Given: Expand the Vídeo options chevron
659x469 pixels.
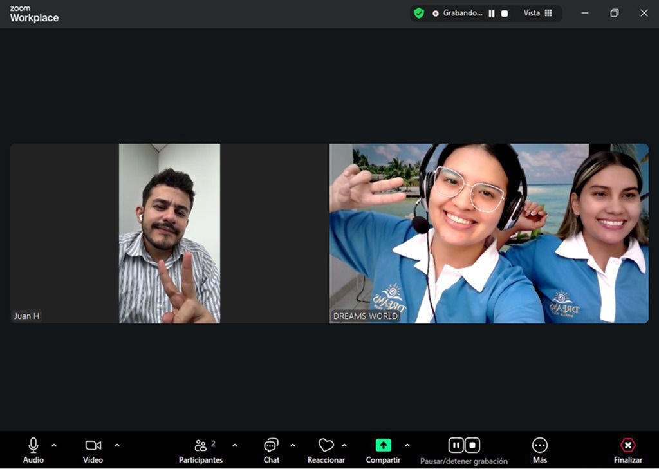Looking at the screenshot, I should pos(117,445).
